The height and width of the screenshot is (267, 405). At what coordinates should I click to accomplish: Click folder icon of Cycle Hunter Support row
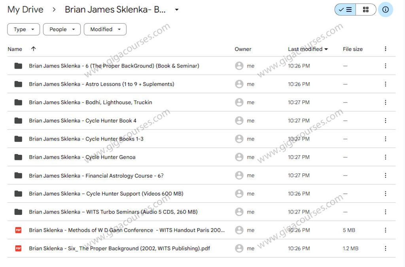tap(18, 194)
